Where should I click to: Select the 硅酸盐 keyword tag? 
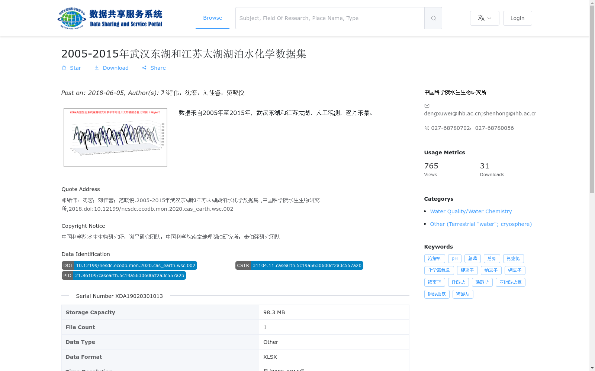458,282
